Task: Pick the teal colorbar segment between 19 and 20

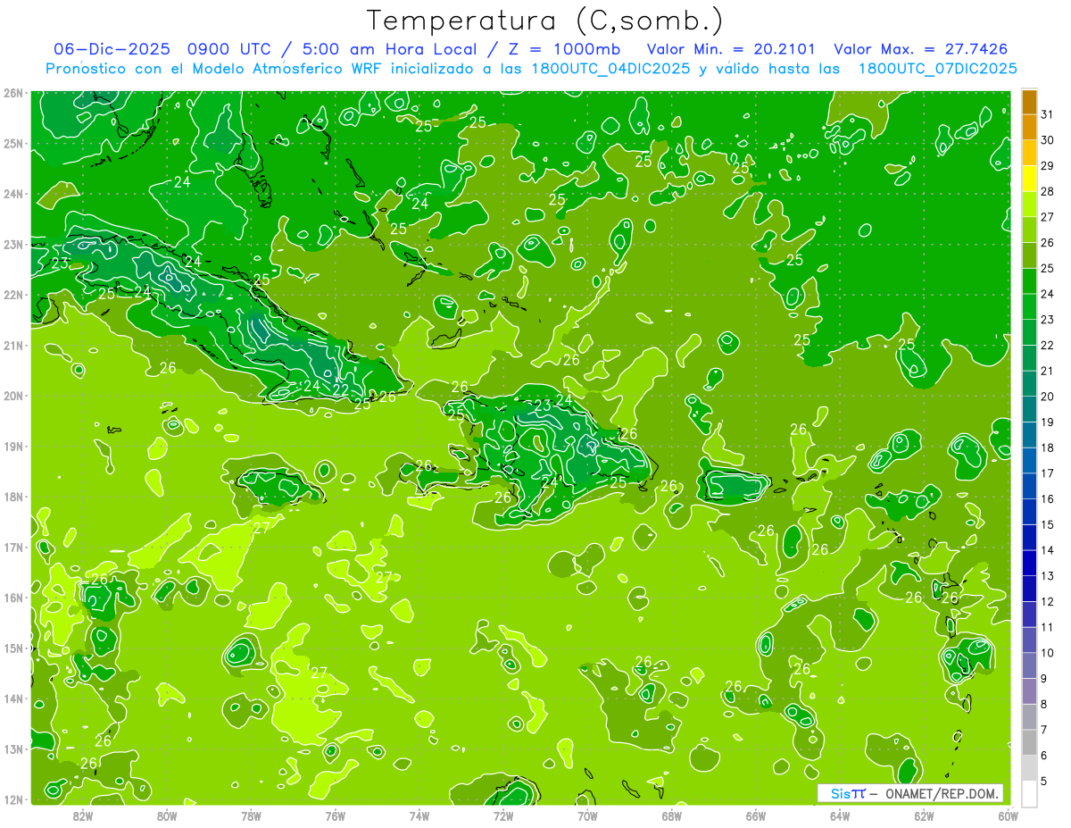Action: 1029,409
